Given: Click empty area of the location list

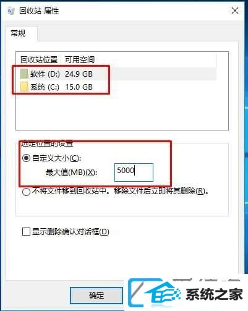Looking at the screenshot, I should tap(122, 111).
